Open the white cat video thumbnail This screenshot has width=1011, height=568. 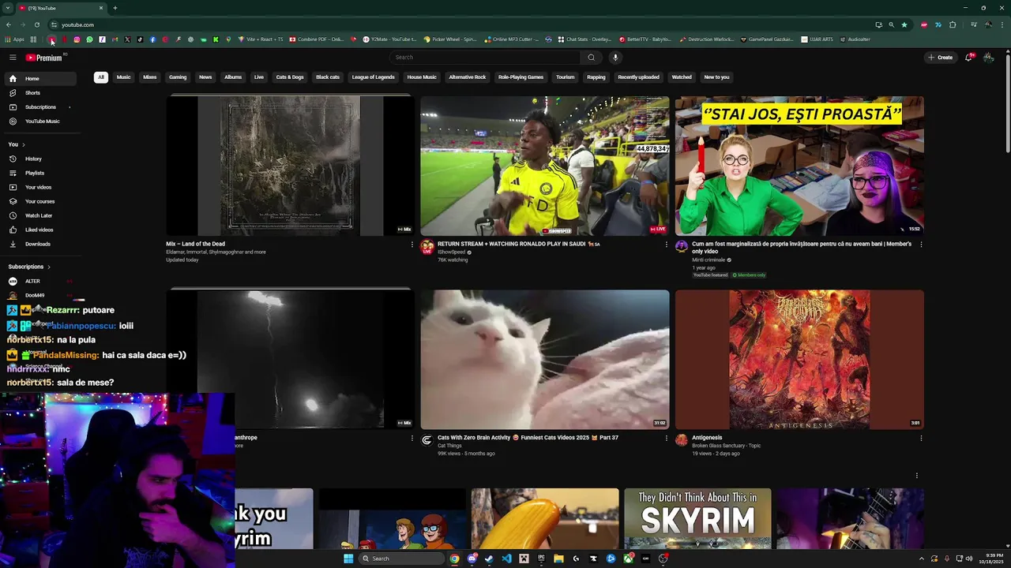(x=545, y=360)
